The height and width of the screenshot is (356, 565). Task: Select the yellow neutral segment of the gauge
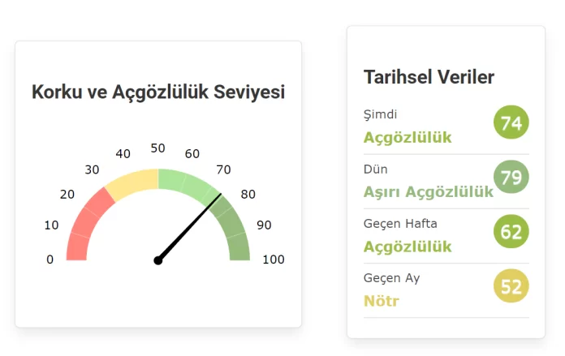coord(132,184)
